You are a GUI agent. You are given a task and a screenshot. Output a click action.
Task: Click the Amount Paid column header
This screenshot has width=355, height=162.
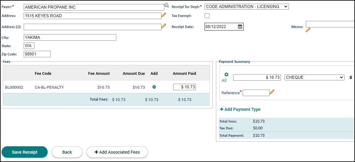(x=185, y=73)
